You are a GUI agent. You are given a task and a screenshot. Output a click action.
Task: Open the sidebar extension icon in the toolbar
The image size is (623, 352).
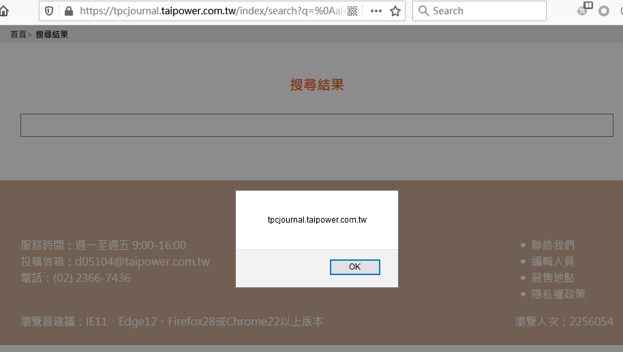[584, 9]
